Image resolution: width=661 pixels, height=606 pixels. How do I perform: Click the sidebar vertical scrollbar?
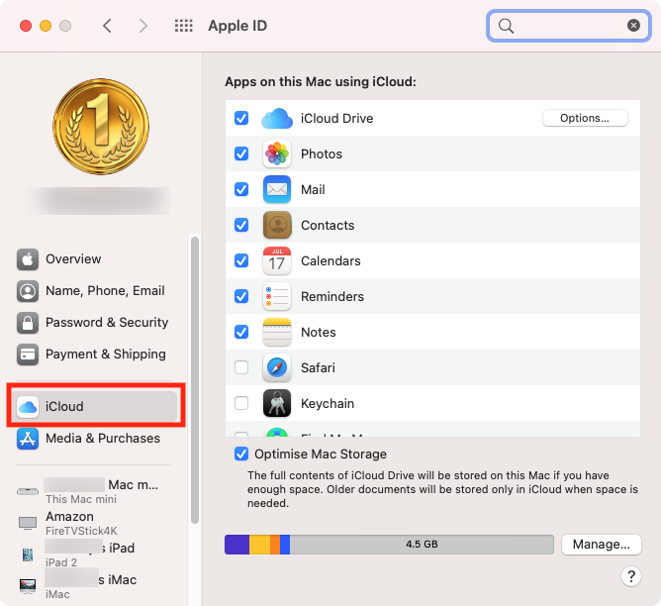click(194, 379)
